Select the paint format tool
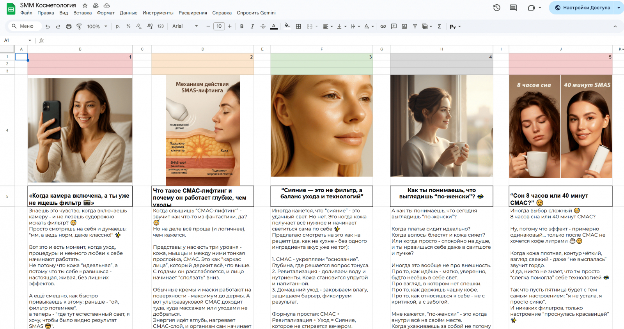Screen dimensions: 624x329 [79, 27]
